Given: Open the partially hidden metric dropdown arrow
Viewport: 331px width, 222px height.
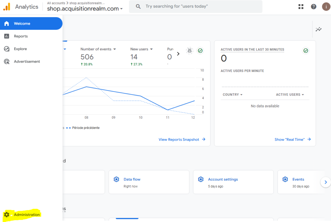Looking at the screenshot, I should point(65,49).
